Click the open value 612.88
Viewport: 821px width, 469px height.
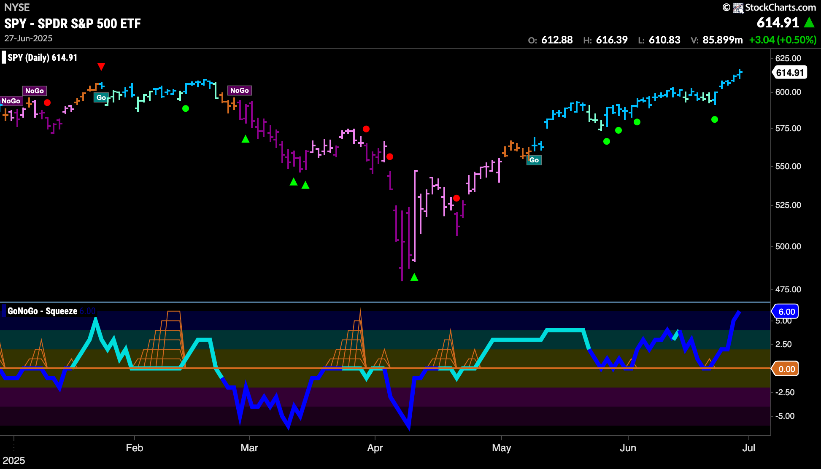(557, 40)
